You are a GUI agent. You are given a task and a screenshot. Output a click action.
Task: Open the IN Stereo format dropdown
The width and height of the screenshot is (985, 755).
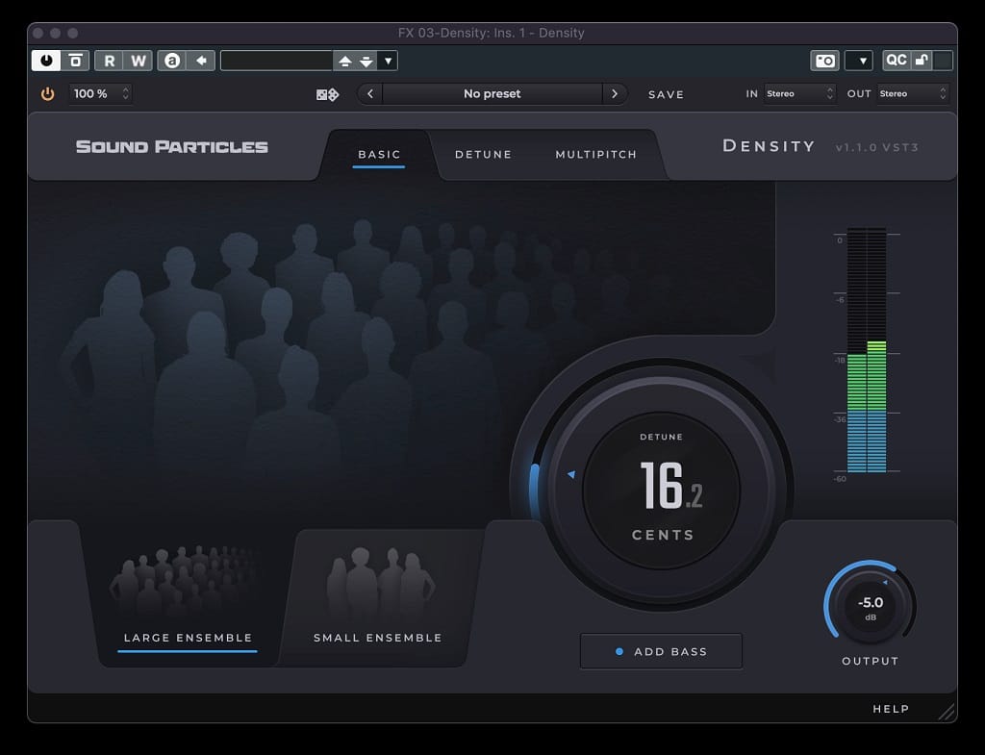point(799,93)
